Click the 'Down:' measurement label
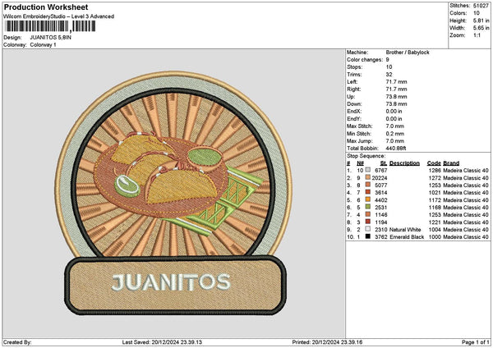The width and height of the screenshot is (493, 348). [354, 104]
